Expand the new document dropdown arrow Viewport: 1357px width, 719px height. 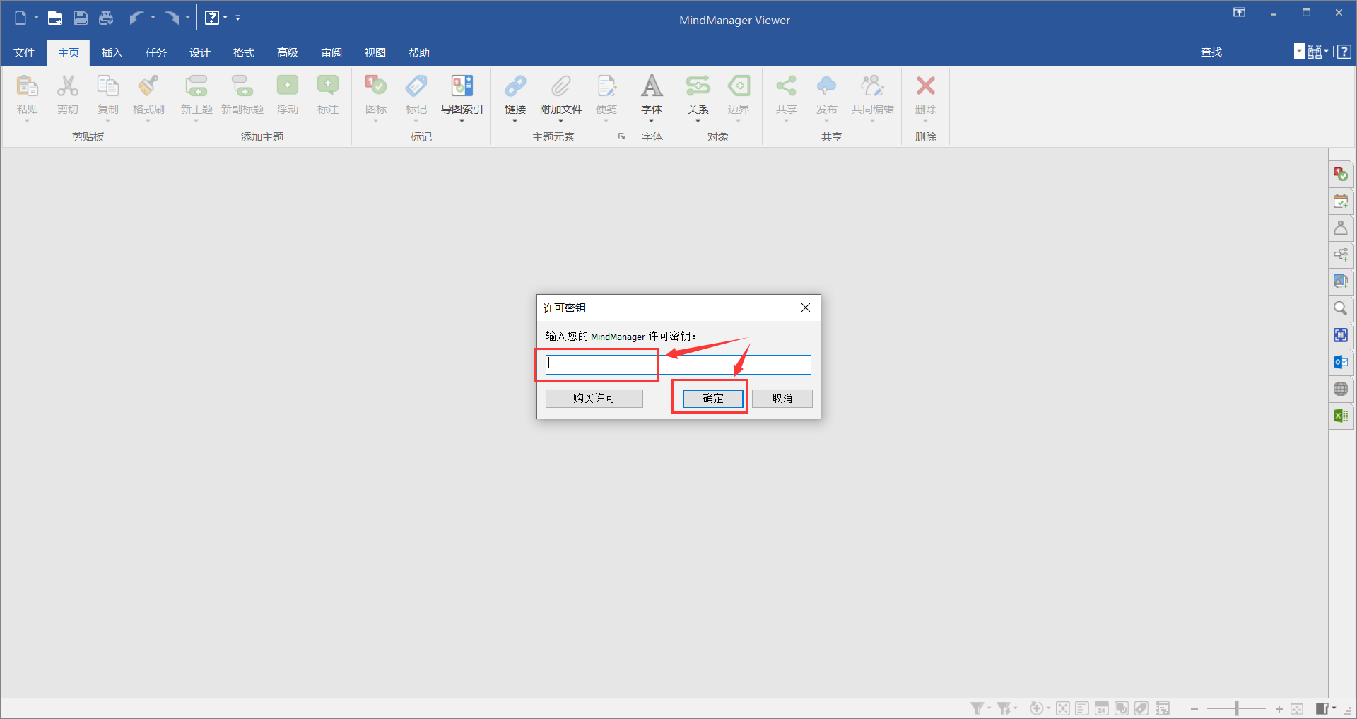coord(36,18)
